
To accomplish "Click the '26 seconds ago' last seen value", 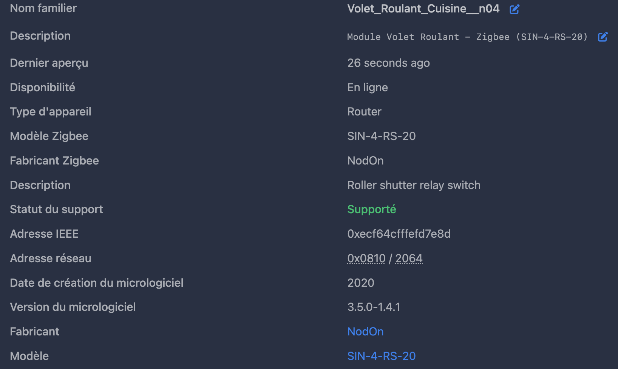I will pos(389,63).
